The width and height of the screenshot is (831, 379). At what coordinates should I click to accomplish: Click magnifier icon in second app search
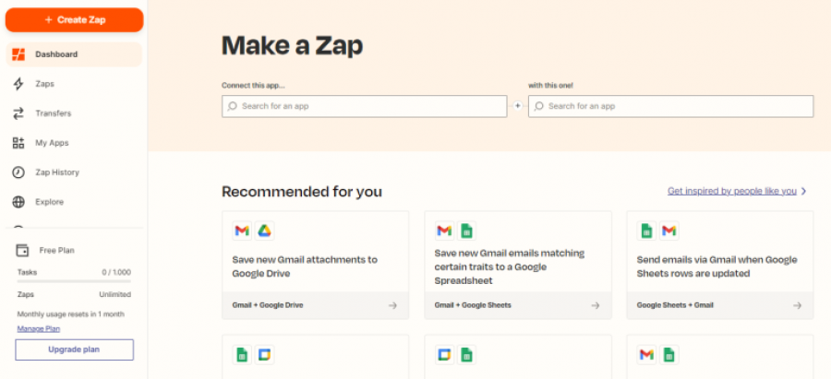coord(539,106)
